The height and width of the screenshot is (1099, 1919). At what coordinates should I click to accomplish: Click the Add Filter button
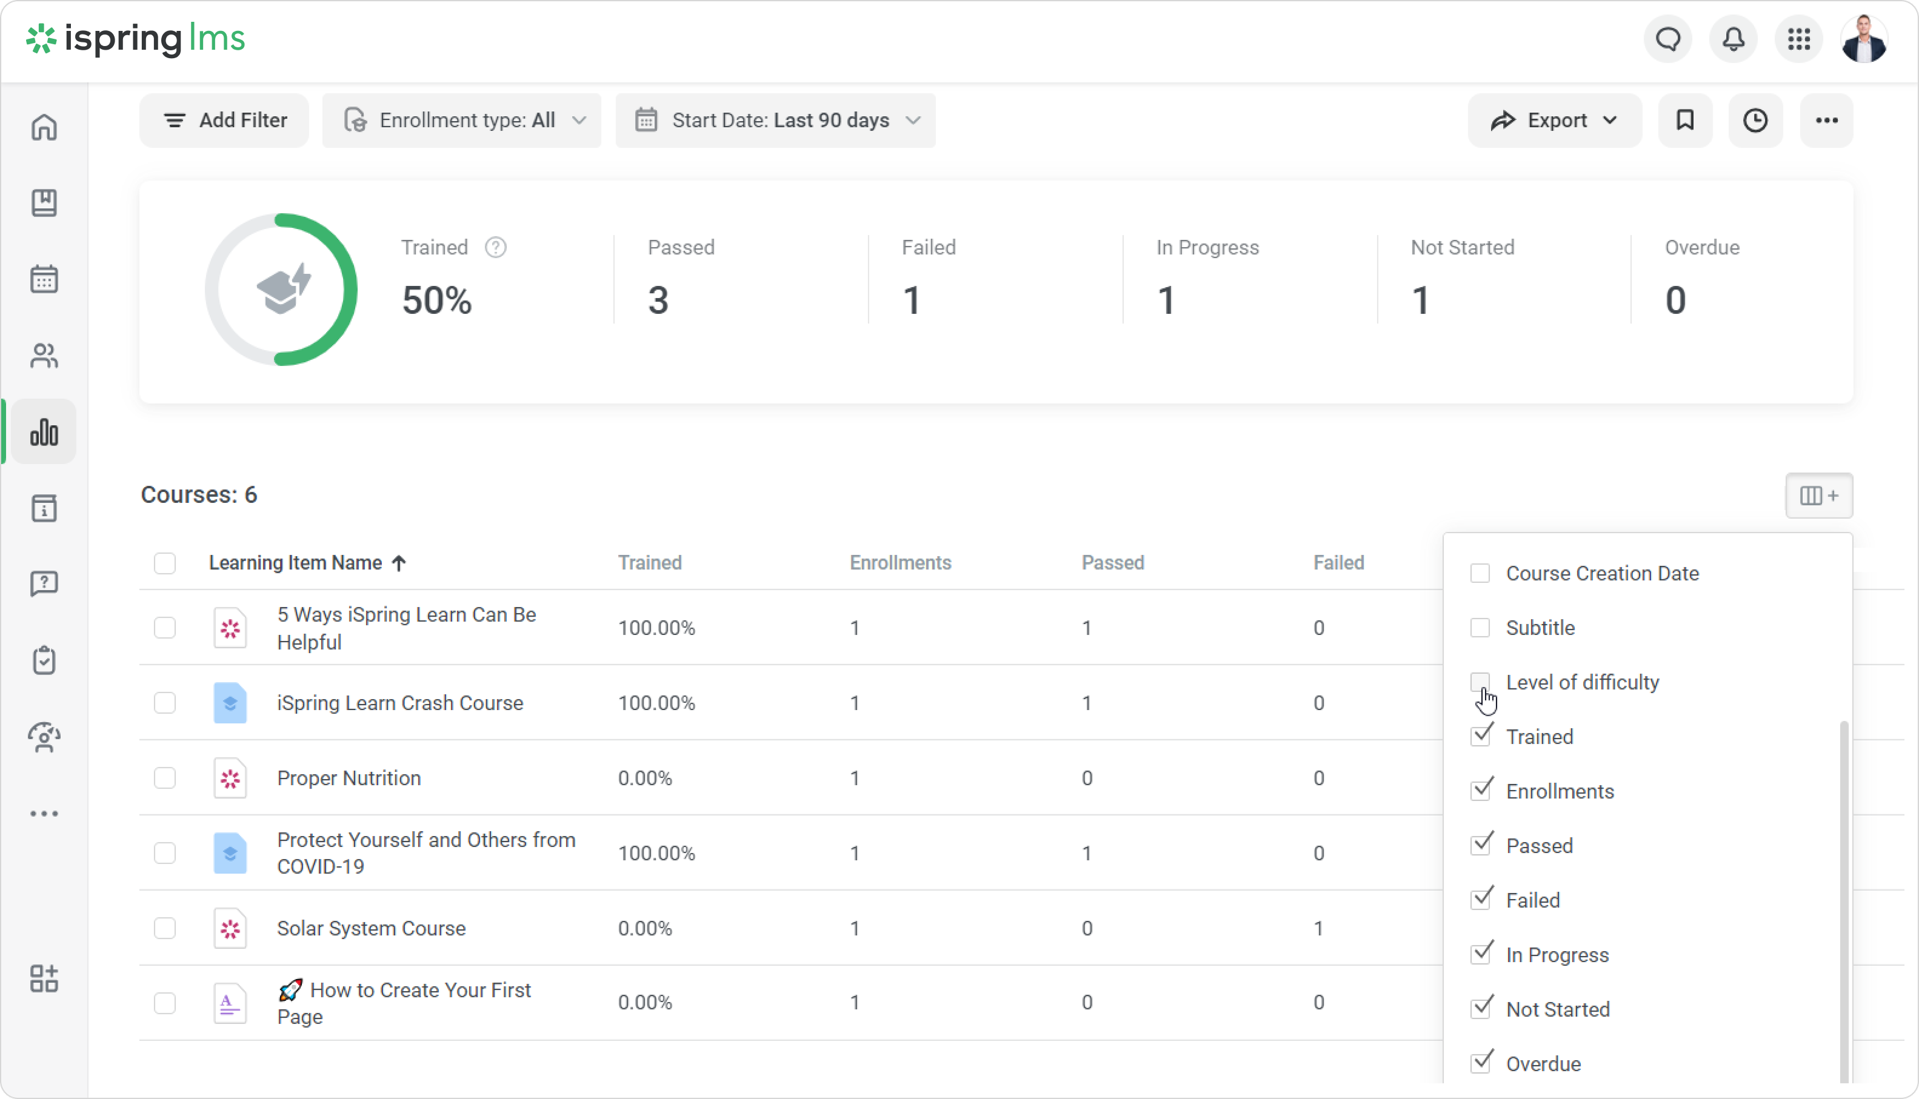pos(224,120)
